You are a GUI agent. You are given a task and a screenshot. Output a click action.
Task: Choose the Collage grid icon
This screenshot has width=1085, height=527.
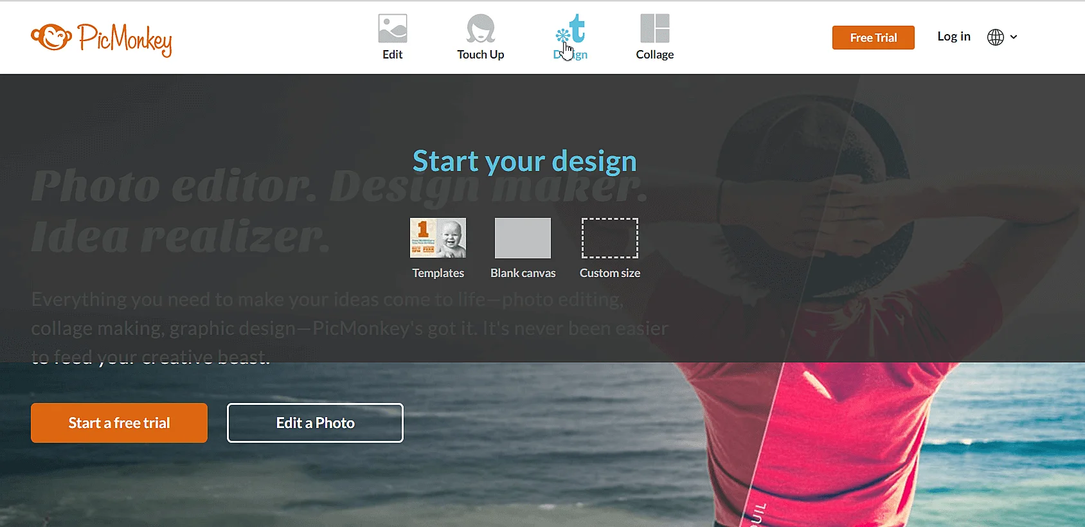click(655, 28)
